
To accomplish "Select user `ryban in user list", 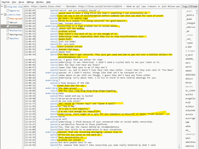I will (x=189, y=43).
